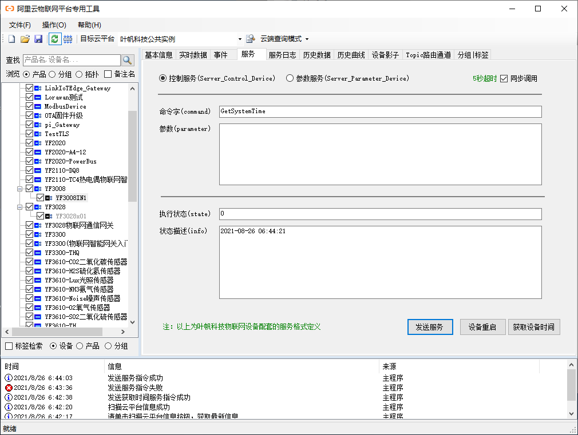Open the 目标云平台 instance dropdown
578x435 pixels.
coord(240,39)
